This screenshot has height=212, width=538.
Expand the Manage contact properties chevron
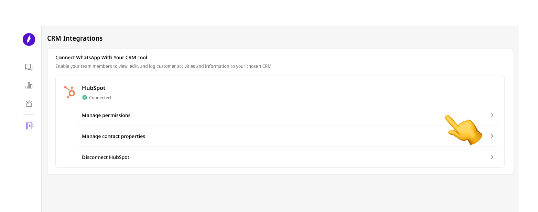492,136
